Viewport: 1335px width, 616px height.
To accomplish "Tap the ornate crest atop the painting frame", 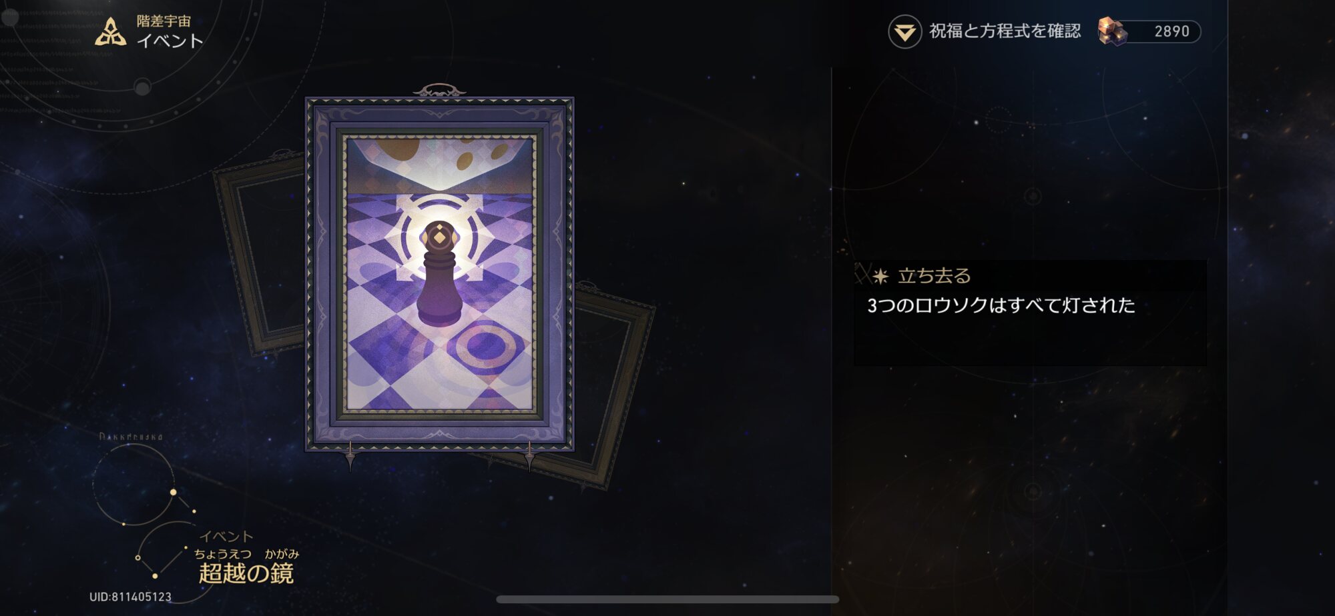I will coord(439,90).
